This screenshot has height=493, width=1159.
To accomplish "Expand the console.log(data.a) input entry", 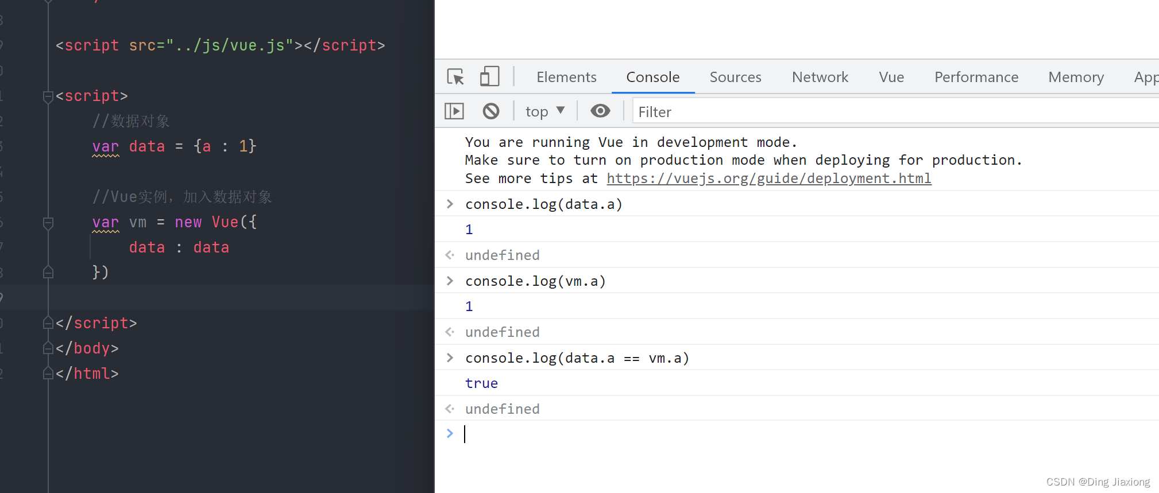I will [x=450, y=204].
